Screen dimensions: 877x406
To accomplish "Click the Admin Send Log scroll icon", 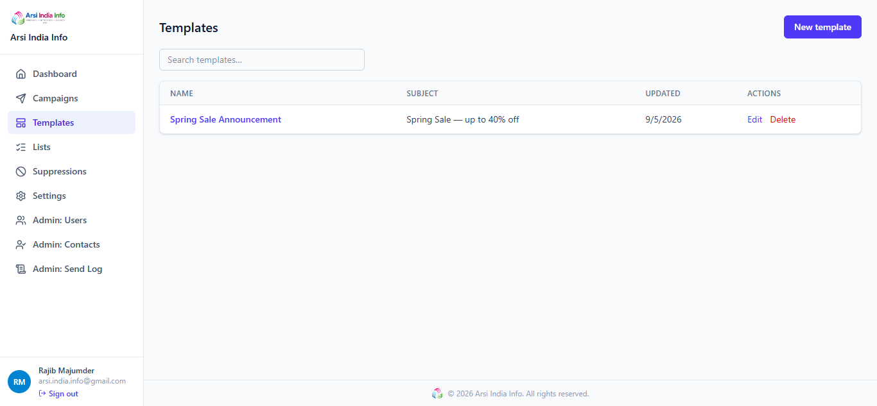I will click(21, 269).
